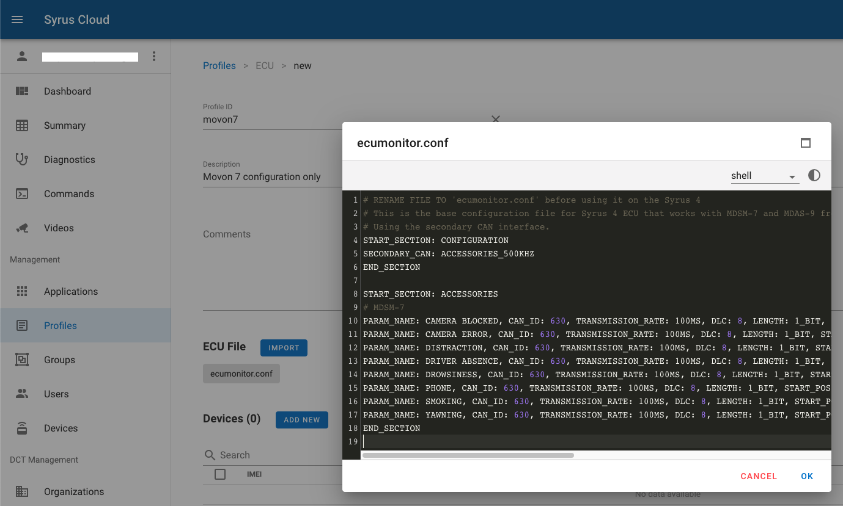Click the PHONE parameter line
The height and width of the screenshot is (506, 843).
click(x=596, y=388)
